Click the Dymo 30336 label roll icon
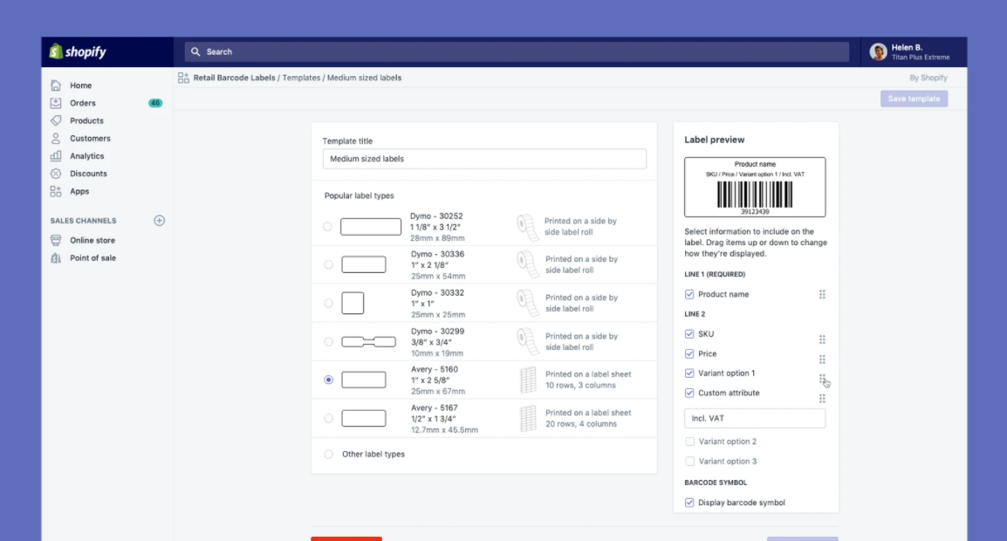Screen dimensions: 1007x541 [x=527, y=264]
